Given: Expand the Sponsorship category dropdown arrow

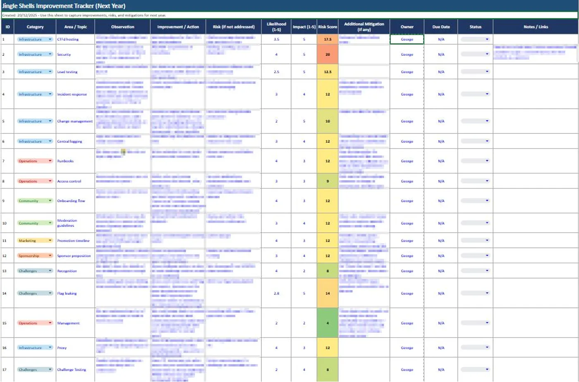Looking at the screenshot, I should (x=50, y=255).
